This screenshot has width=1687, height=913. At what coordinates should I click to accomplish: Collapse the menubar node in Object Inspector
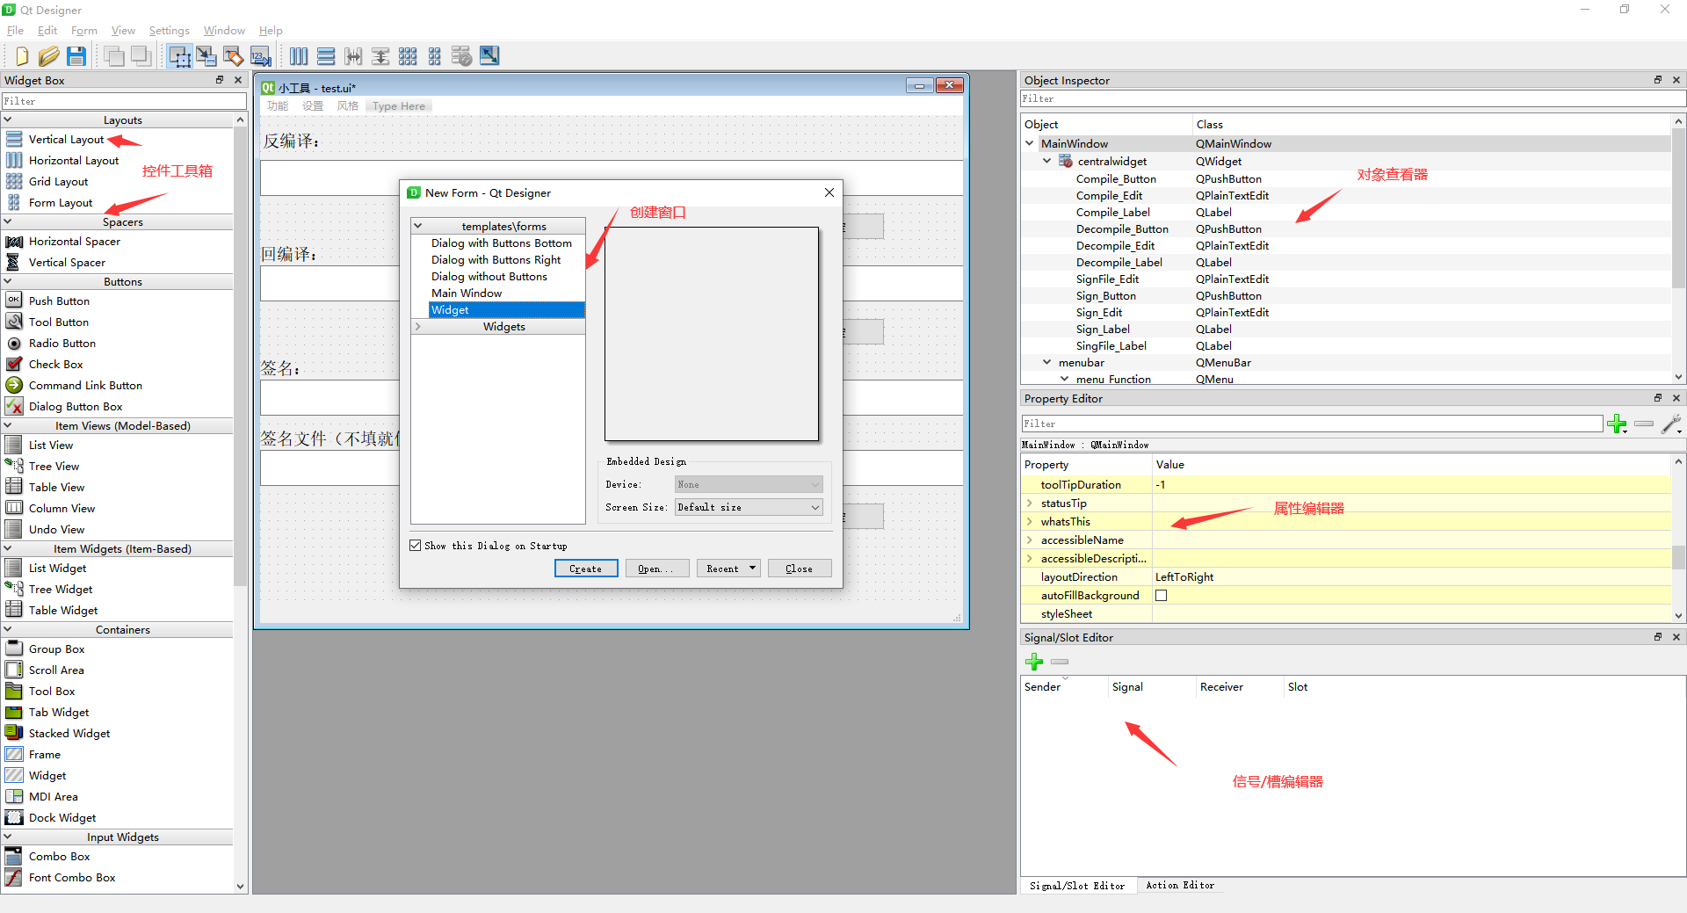point(1046,362)
